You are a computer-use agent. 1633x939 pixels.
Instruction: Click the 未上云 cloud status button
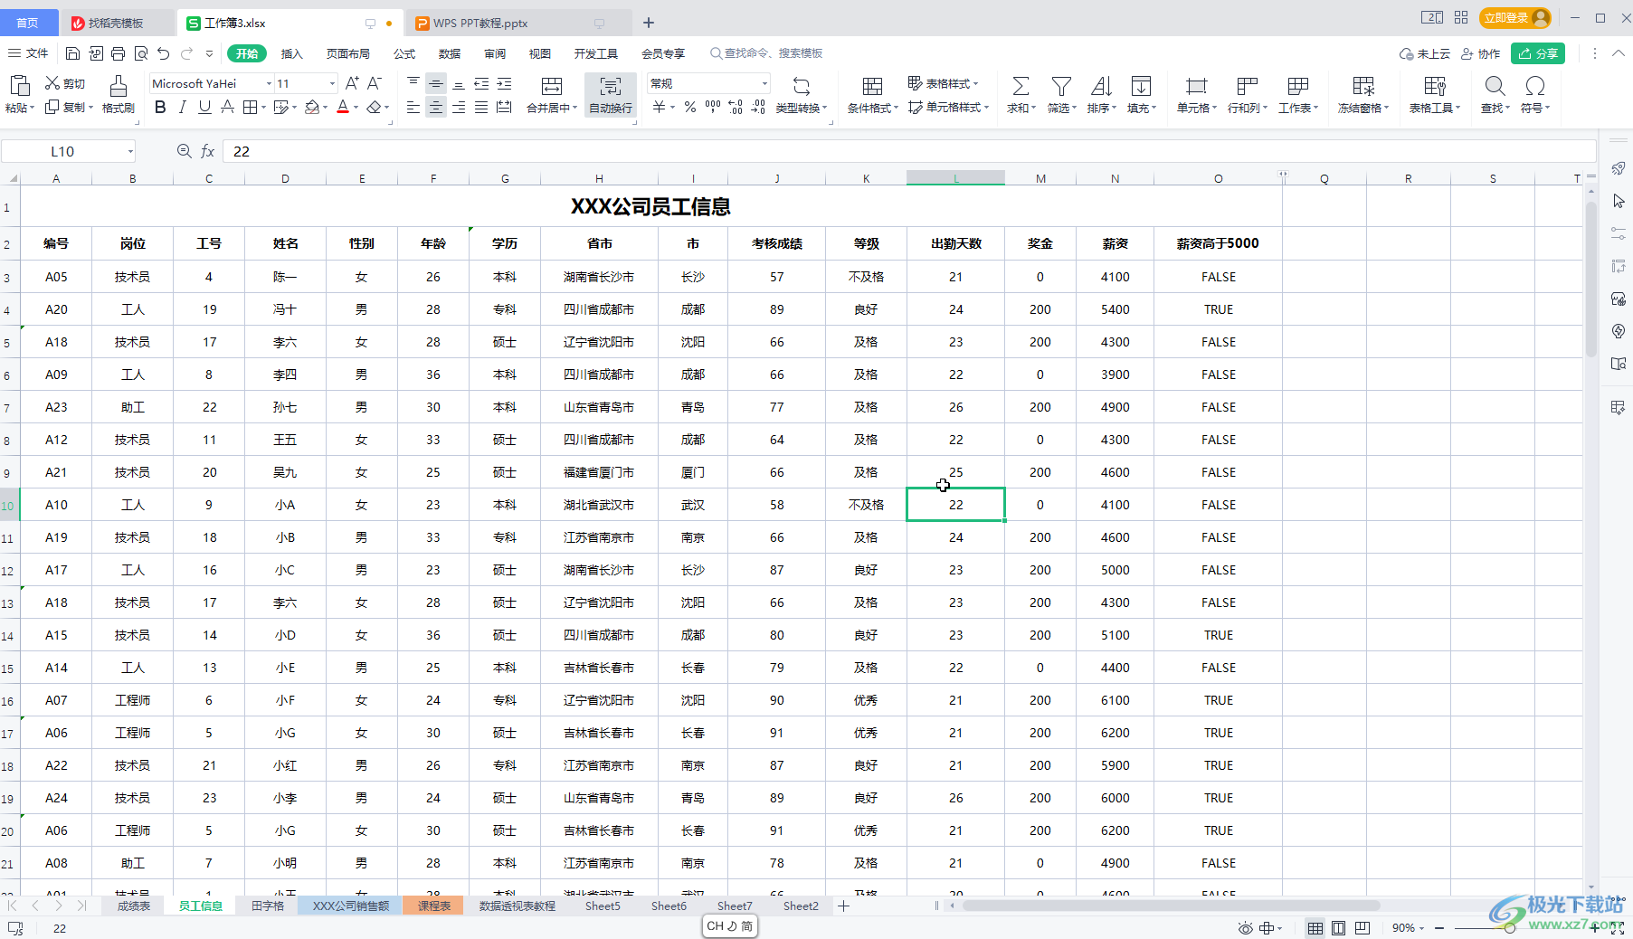(1425, 53)
